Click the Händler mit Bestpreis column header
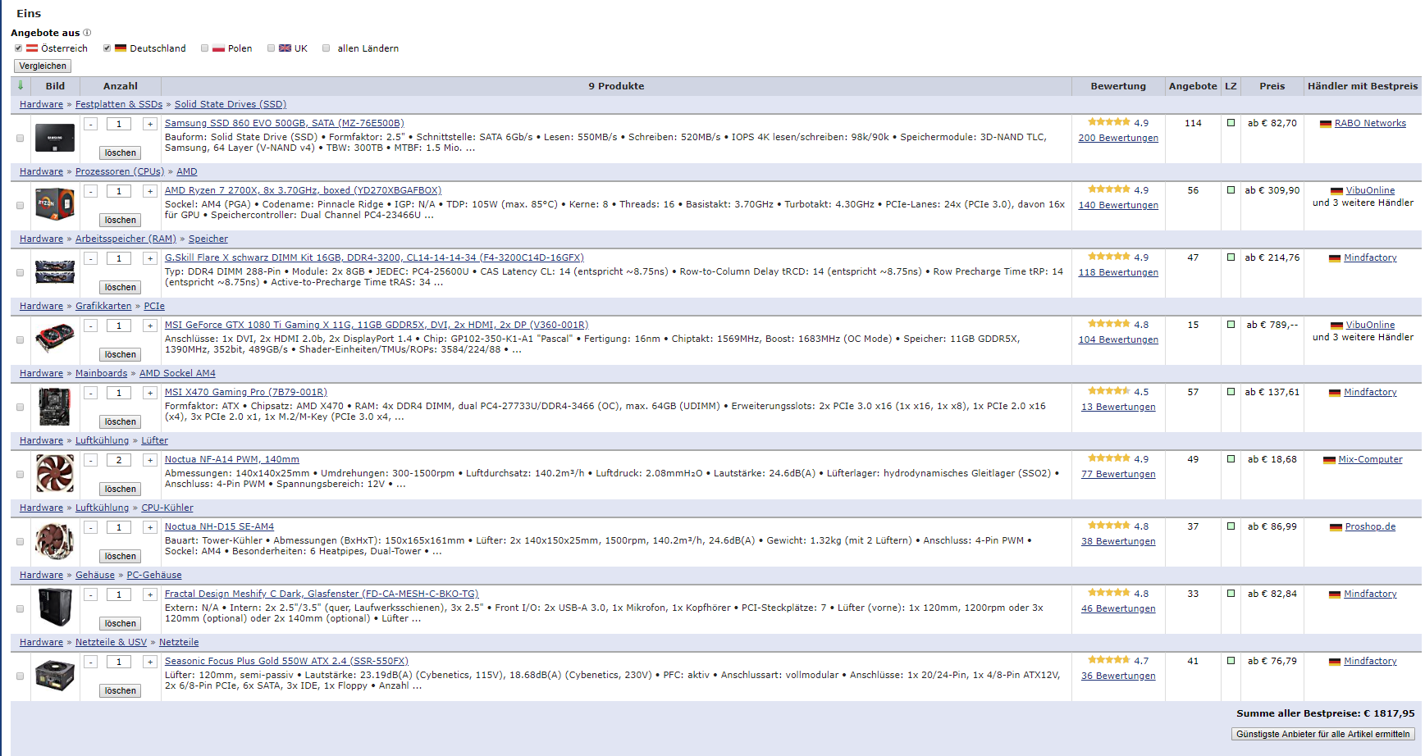 tap(1362, 85)
